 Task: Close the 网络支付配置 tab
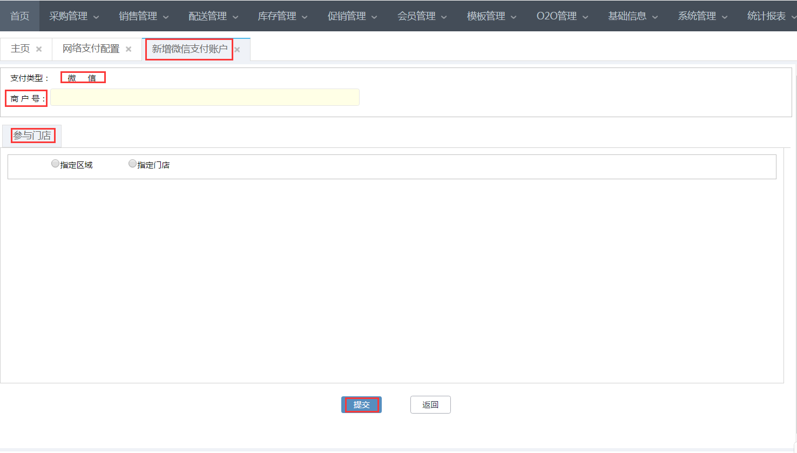pos(129,49)
